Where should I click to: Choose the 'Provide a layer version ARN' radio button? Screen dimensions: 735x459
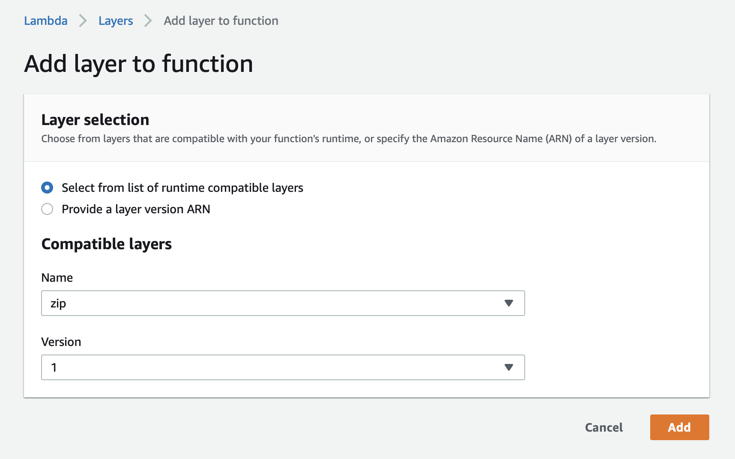pyautogui.click(x=47, y=209)
